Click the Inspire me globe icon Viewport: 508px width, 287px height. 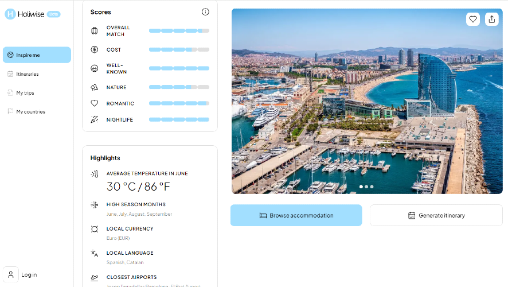coord(10,55)
